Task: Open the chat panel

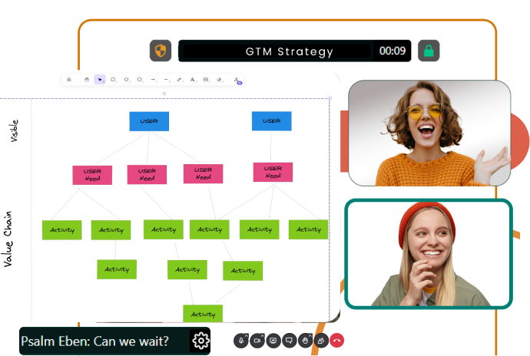Action: [289, 341]
